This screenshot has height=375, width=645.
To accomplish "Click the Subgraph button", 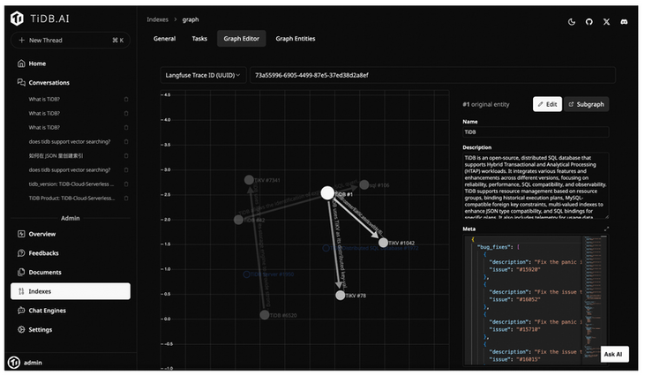I will 586,104.
